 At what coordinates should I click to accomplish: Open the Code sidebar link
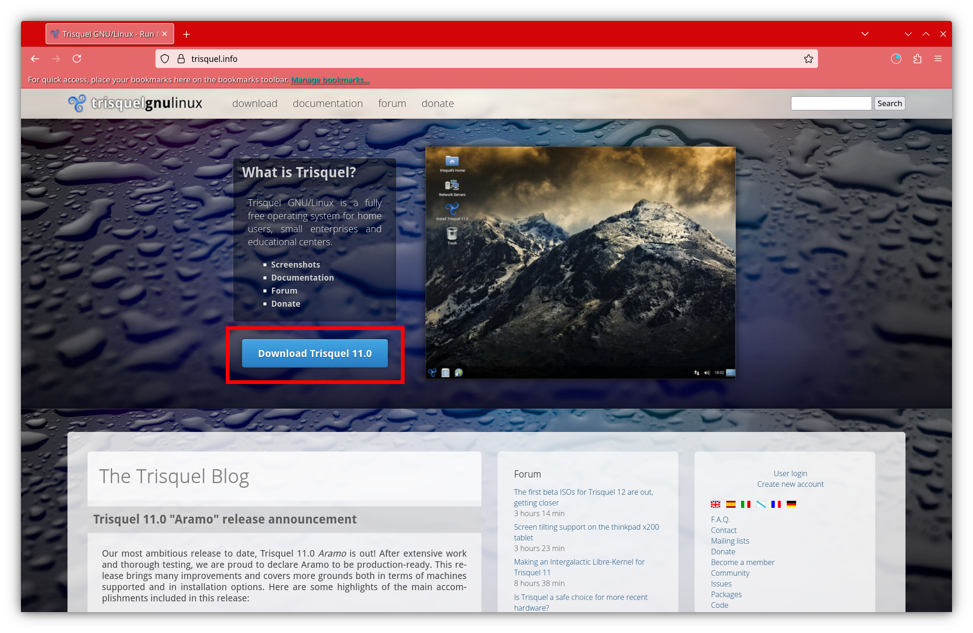[x=720, y=605]
